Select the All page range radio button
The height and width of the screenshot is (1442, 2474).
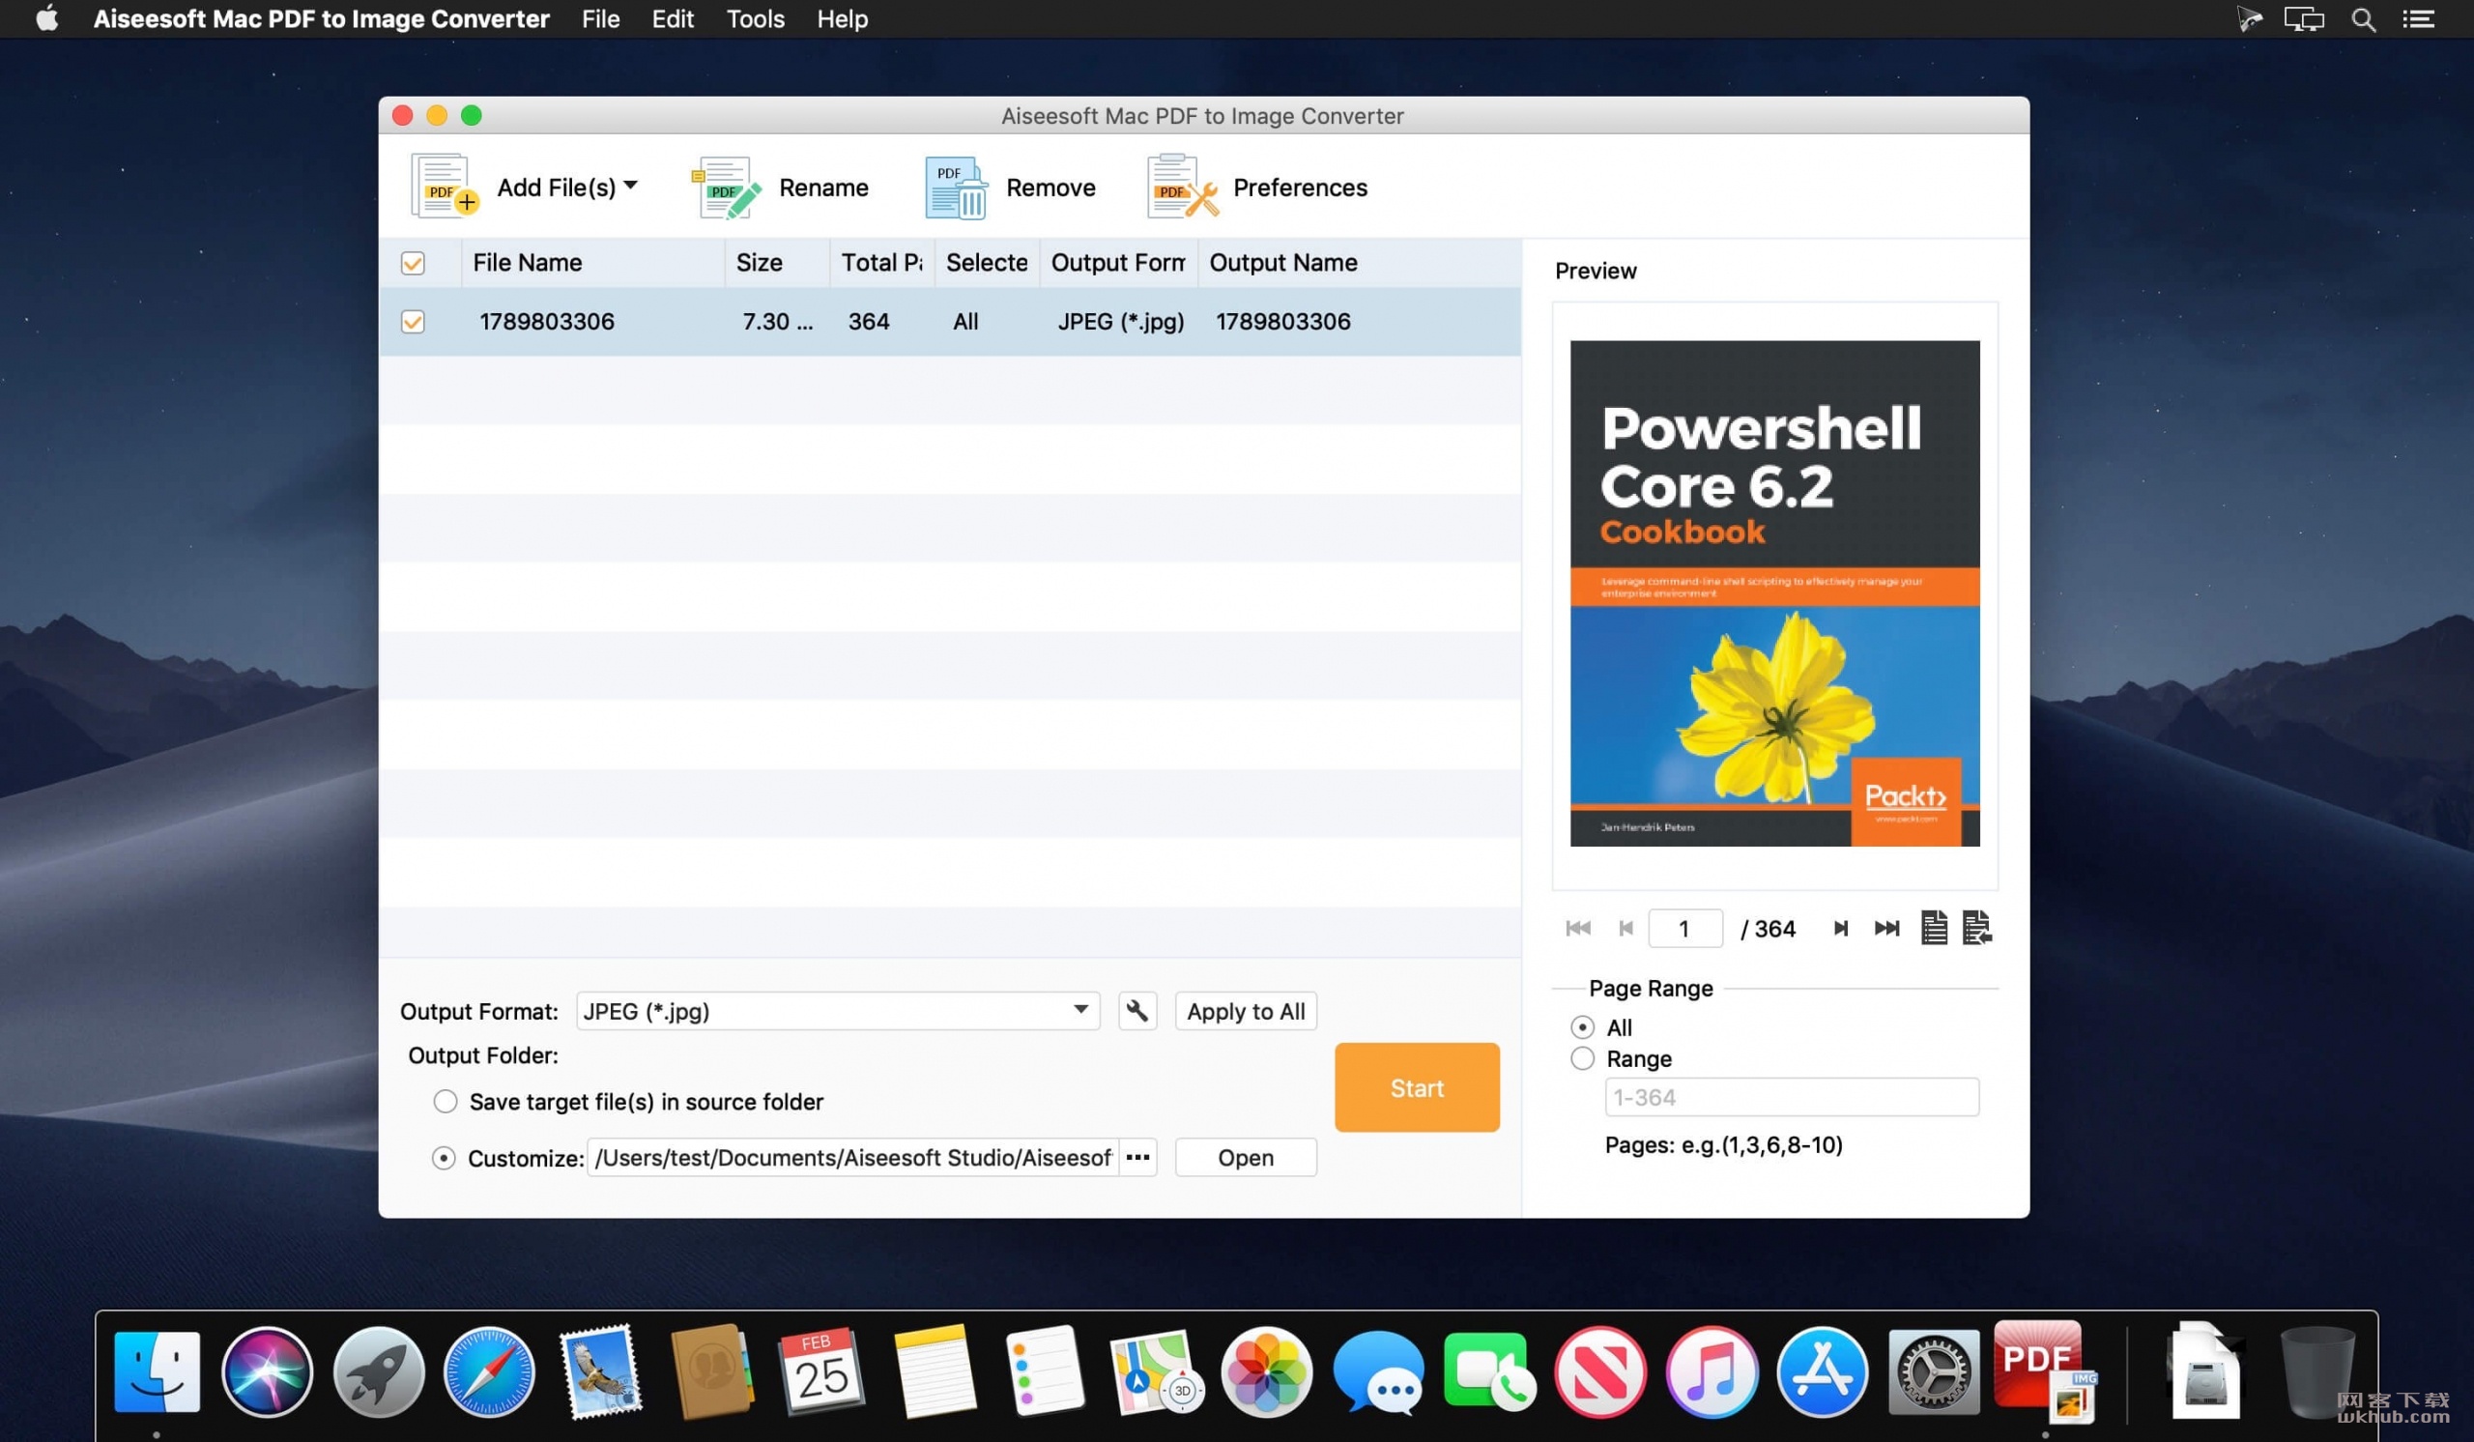coord(1582,1027)
